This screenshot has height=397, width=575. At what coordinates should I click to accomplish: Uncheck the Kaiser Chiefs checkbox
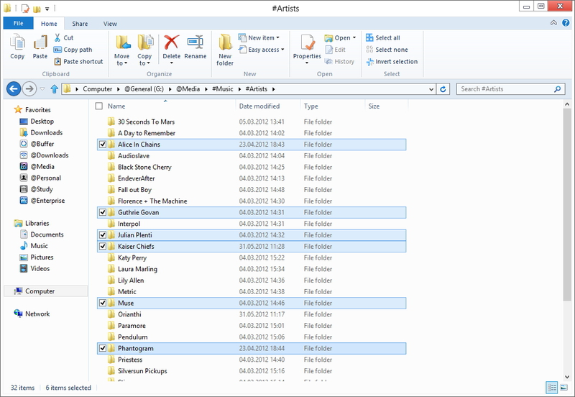click(103, 247)
